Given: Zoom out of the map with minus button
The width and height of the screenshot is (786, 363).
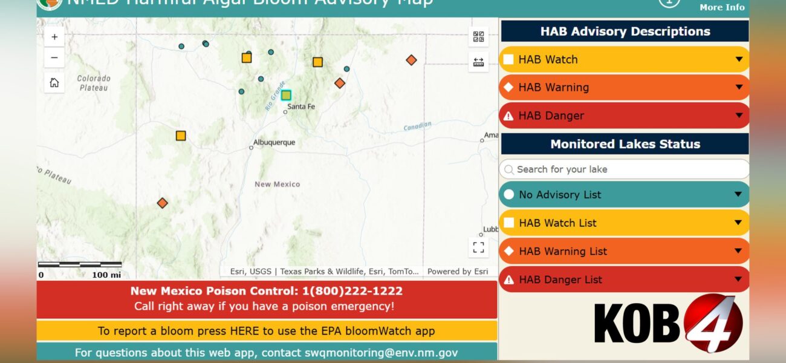Looking at the screenshot, I should click(54, 58).
